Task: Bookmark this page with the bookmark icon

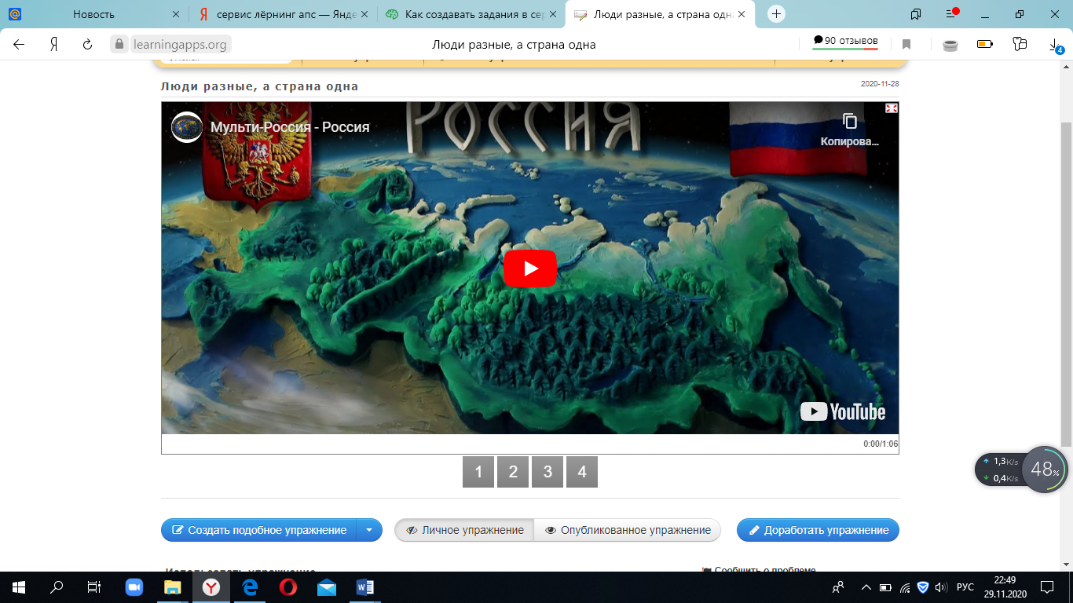Action: tap(906, 45)
